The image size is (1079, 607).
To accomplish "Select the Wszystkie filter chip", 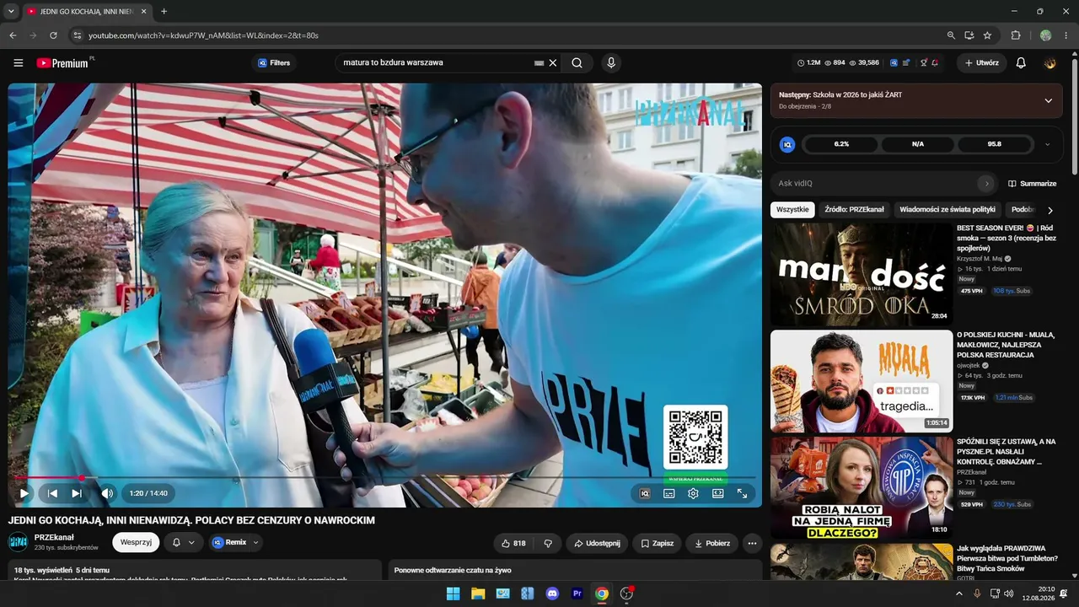I will pyautogui.click(x=792, y=210).
